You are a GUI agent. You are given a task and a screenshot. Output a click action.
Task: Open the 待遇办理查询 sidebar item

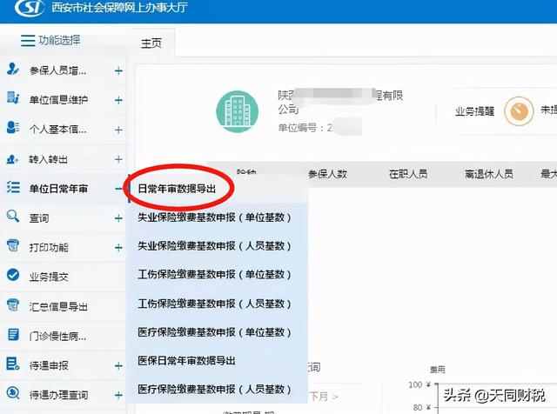[64, 395]
